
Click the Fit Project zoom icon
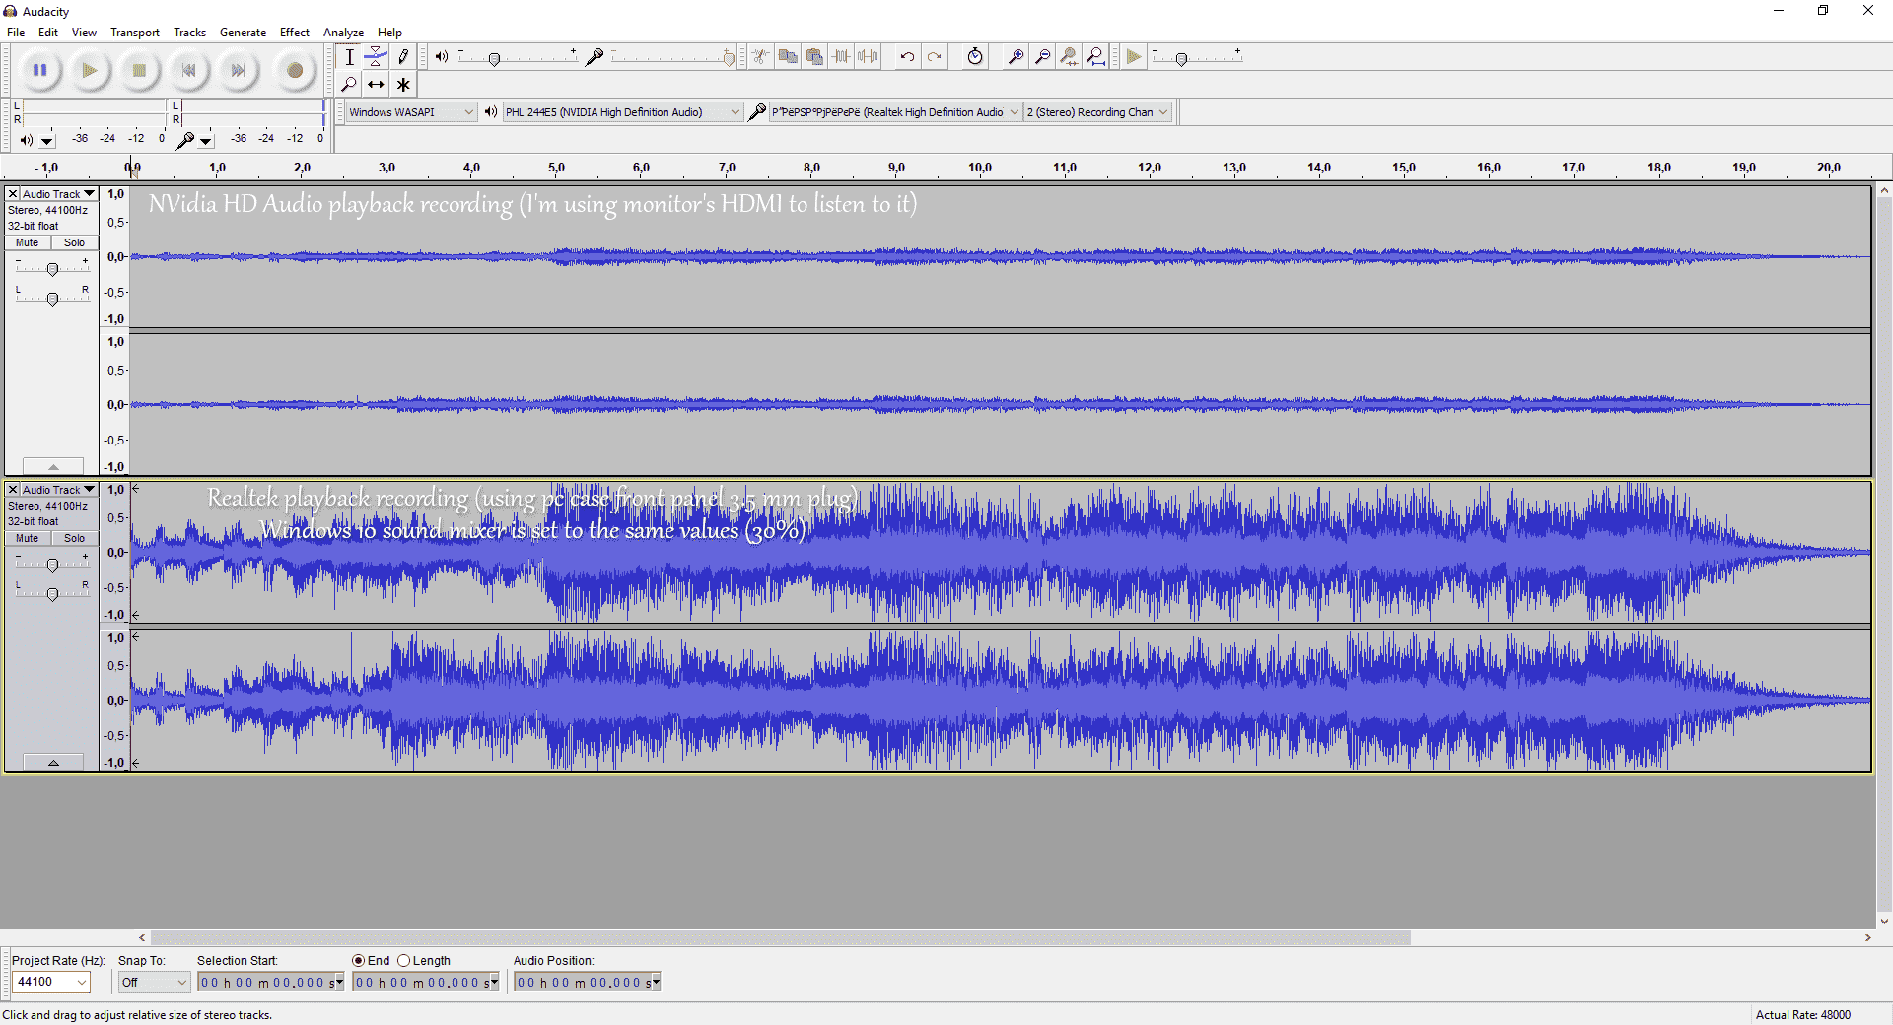(1095, 57)
